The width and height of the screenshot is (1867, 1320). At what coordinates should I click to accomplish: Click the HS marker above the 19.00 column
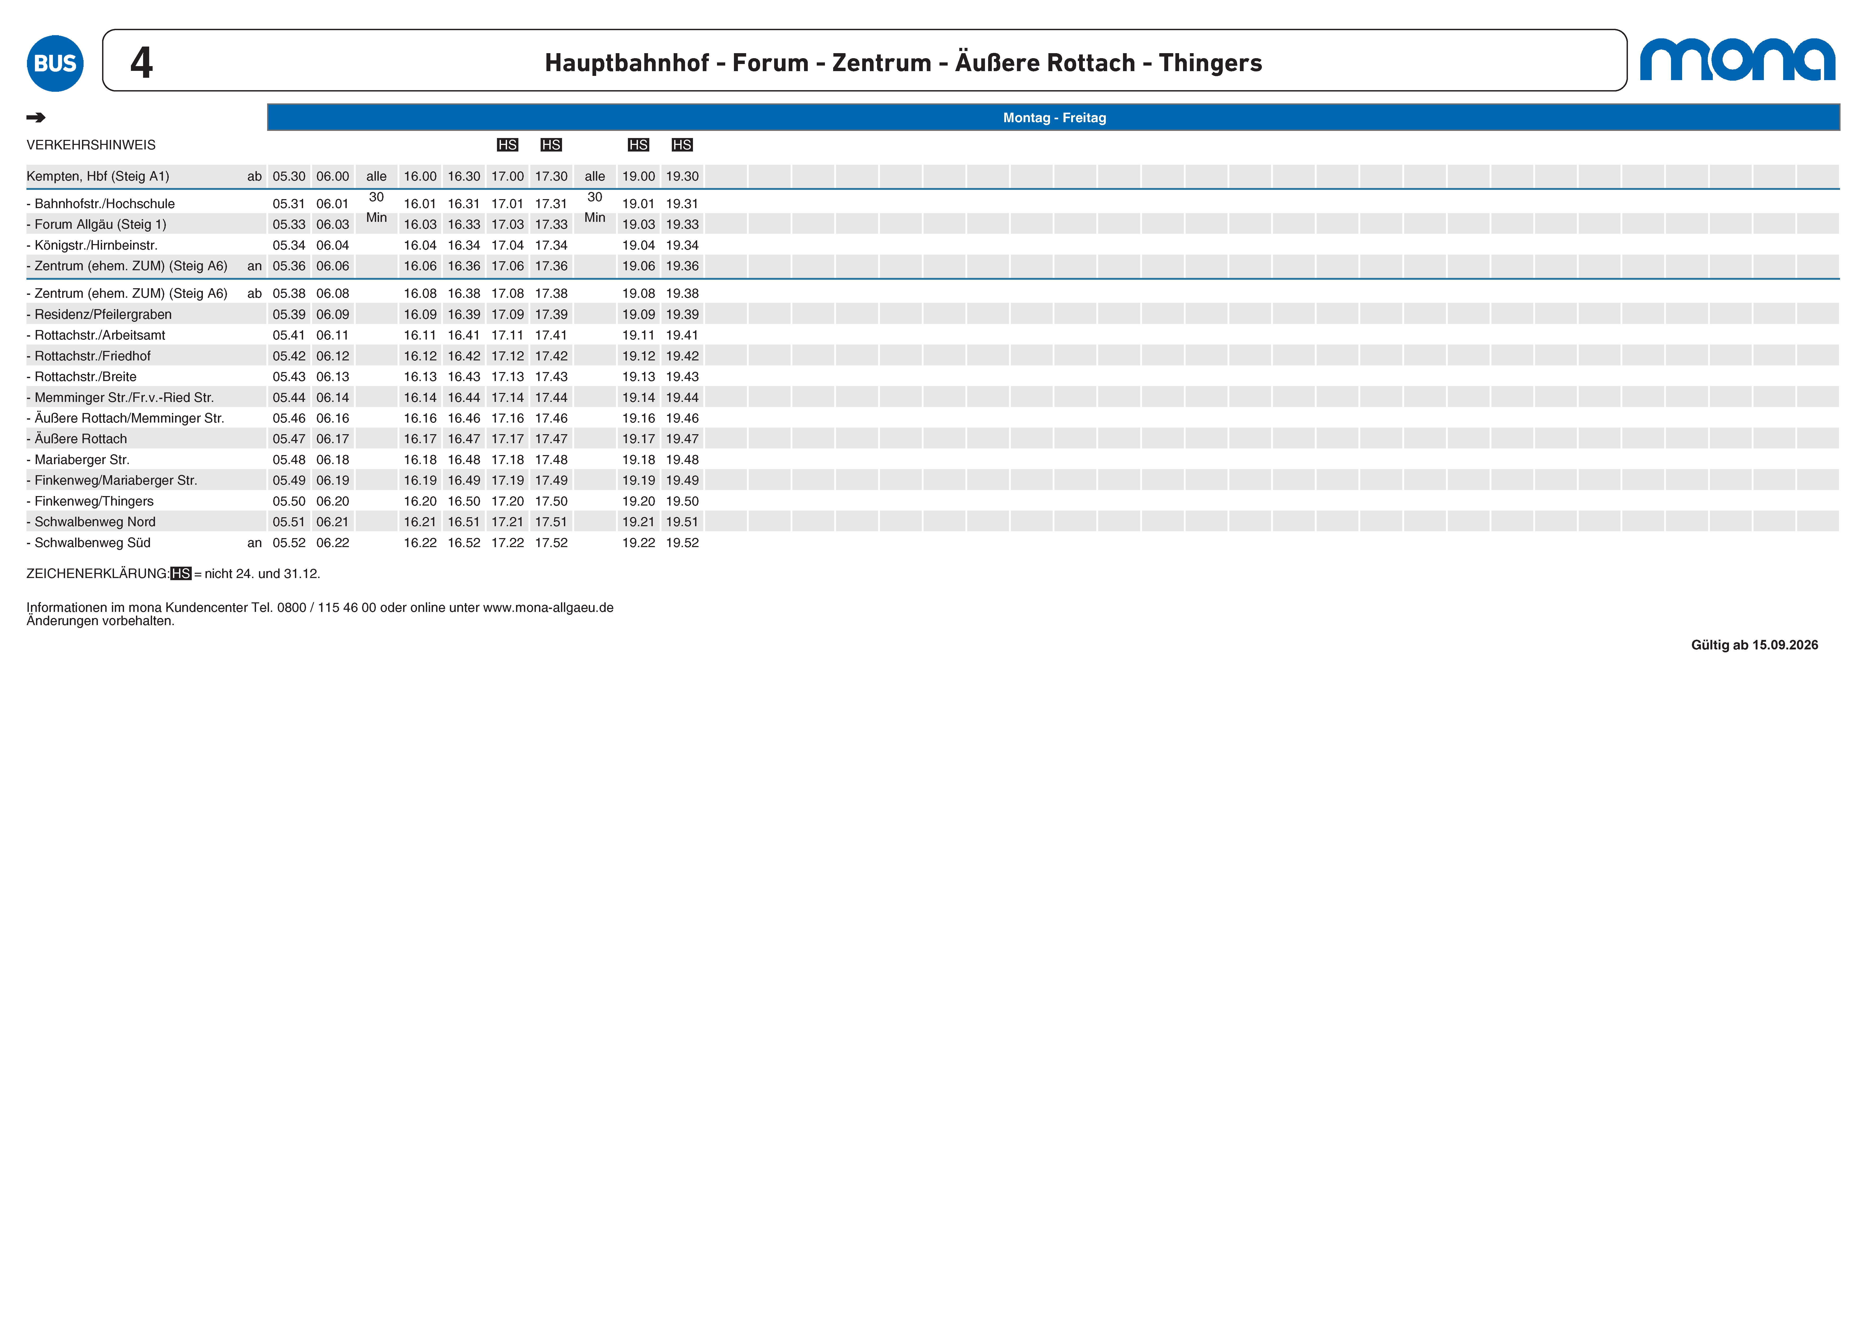[x=638, y=145]
